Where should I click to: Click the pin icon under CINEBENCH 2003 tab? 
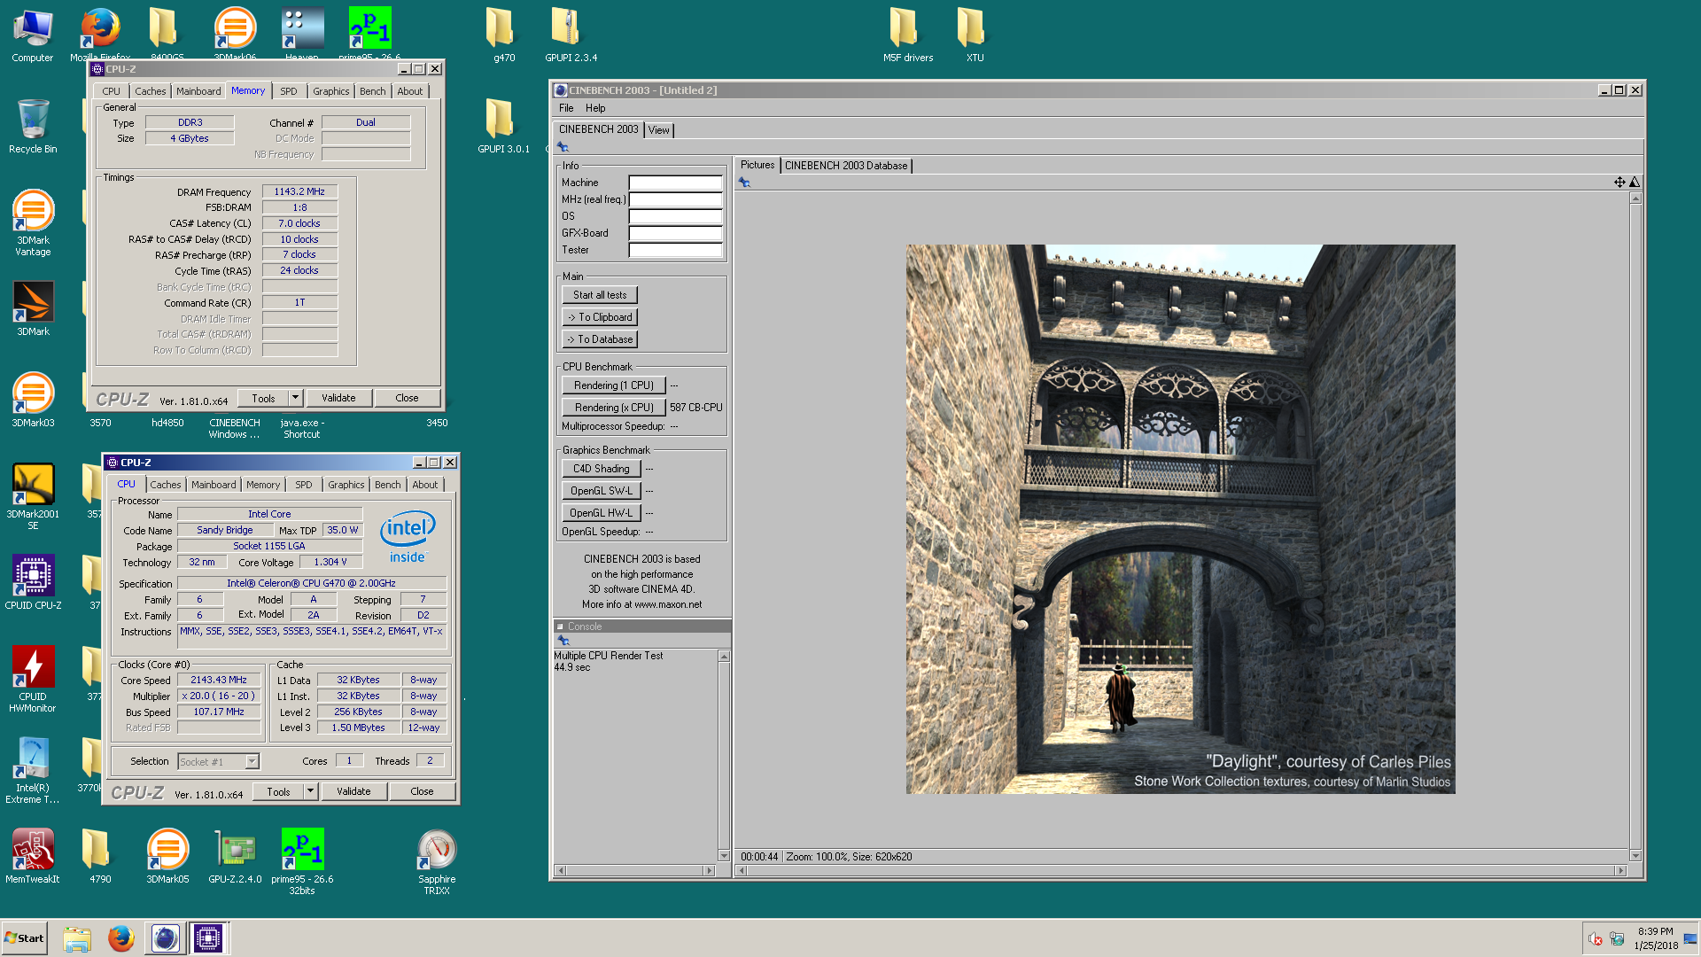pyautogui.click(x=563, y=147)
